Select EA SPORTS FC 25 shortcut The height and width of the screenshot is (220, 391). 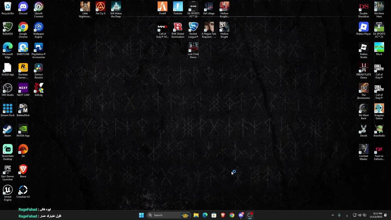pos(379,31)
